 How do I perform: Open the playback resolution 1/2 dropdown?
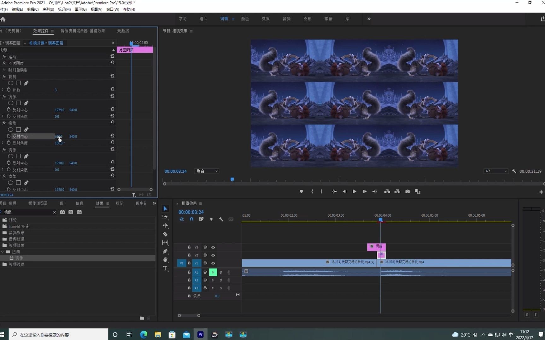click(x=496, y=171)
